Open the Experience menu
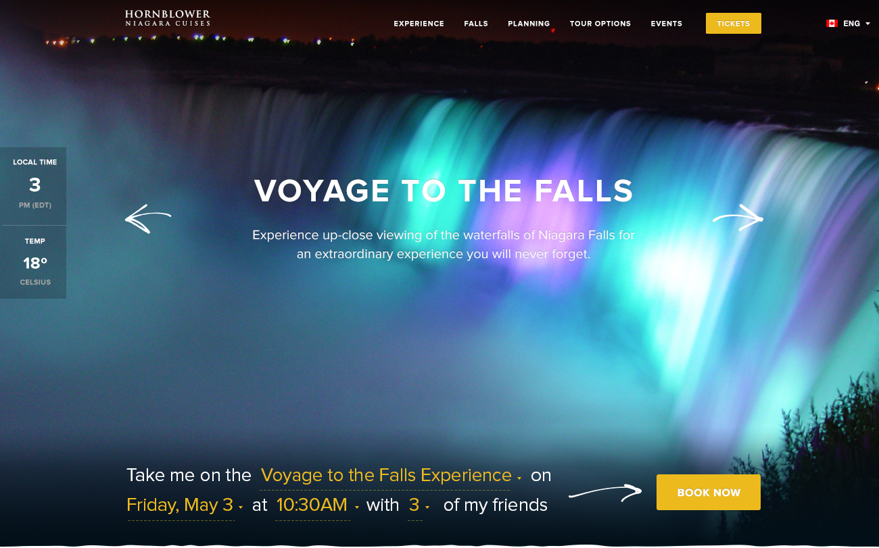The height and width of the screenshot is (548, 879). pos(419,24)
